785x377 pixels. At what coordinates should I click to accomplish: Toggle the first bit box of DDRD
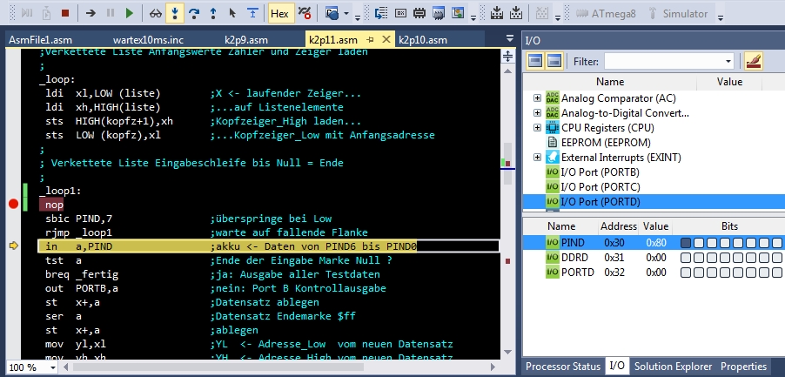[x=686, y=259]
